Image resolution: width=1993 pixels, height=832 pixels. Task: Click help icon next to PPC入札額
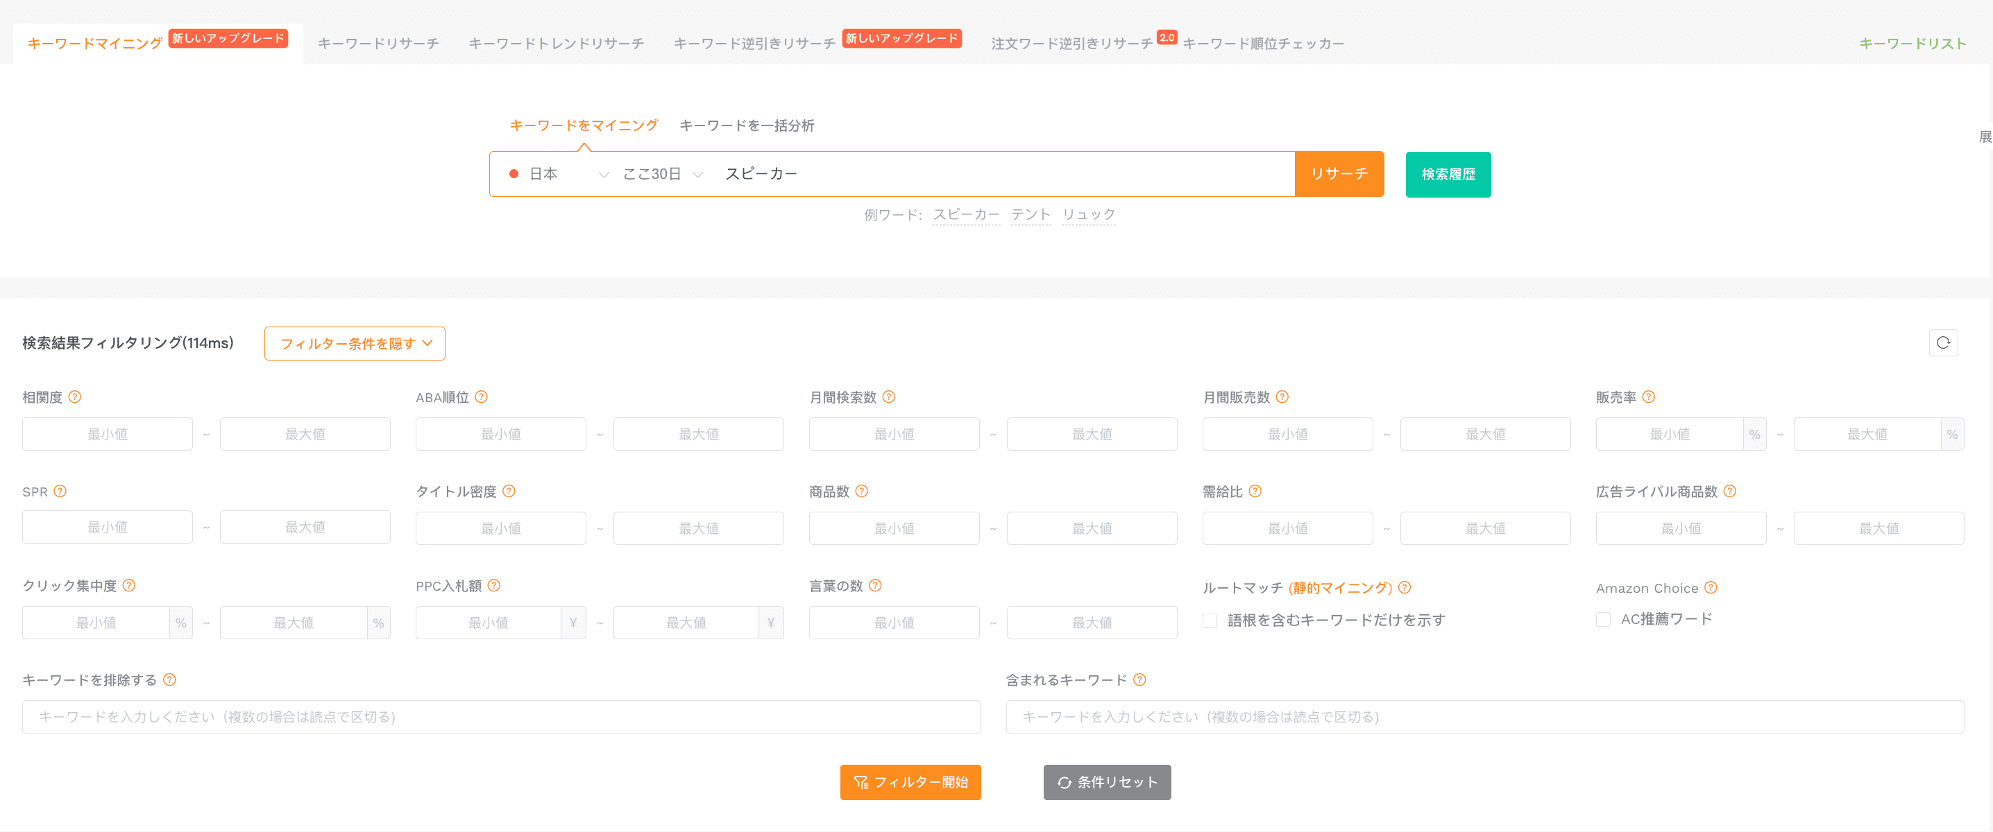[494, 585]
